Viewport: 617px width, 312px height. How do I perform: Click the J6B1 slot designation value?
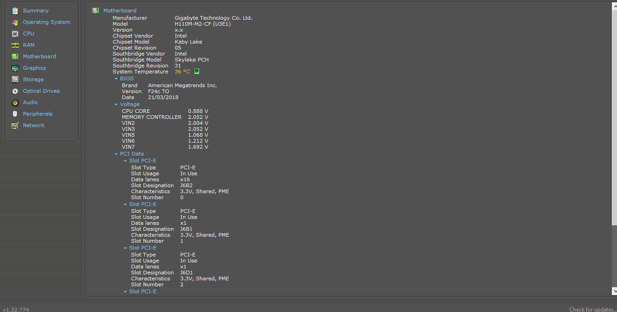[x=186, y=229]
